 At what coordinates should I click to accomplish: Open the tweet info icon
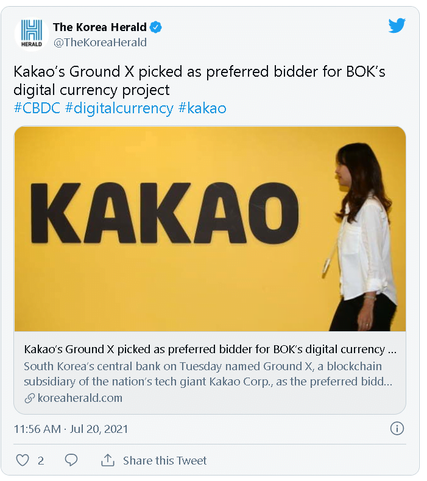[x=397, y=429]
